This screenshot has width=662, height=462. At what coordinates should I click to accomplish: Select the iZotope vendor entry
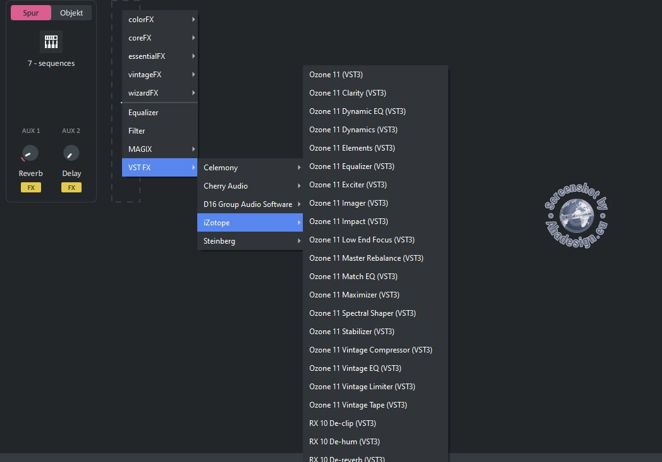(x=250, y=222)
